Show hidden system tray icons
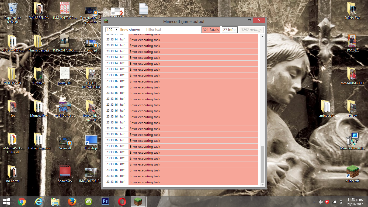 [314, 202]
